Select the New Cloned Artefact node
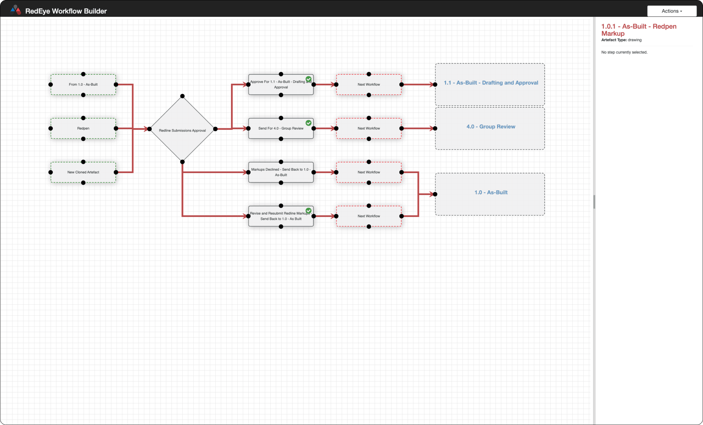Screen dimensions: 703x425 pos(83,172)
